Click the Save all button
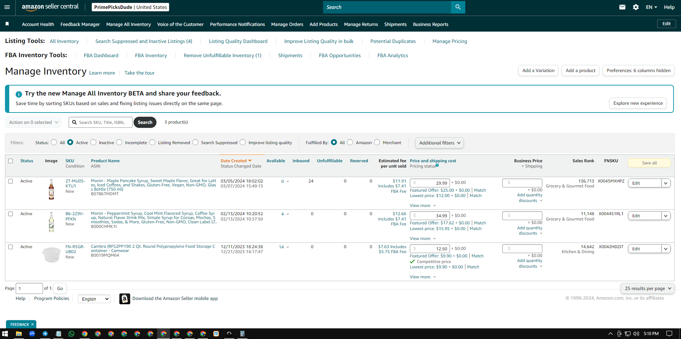This screenshot has width=681, height=339. [x=649, y=163]
